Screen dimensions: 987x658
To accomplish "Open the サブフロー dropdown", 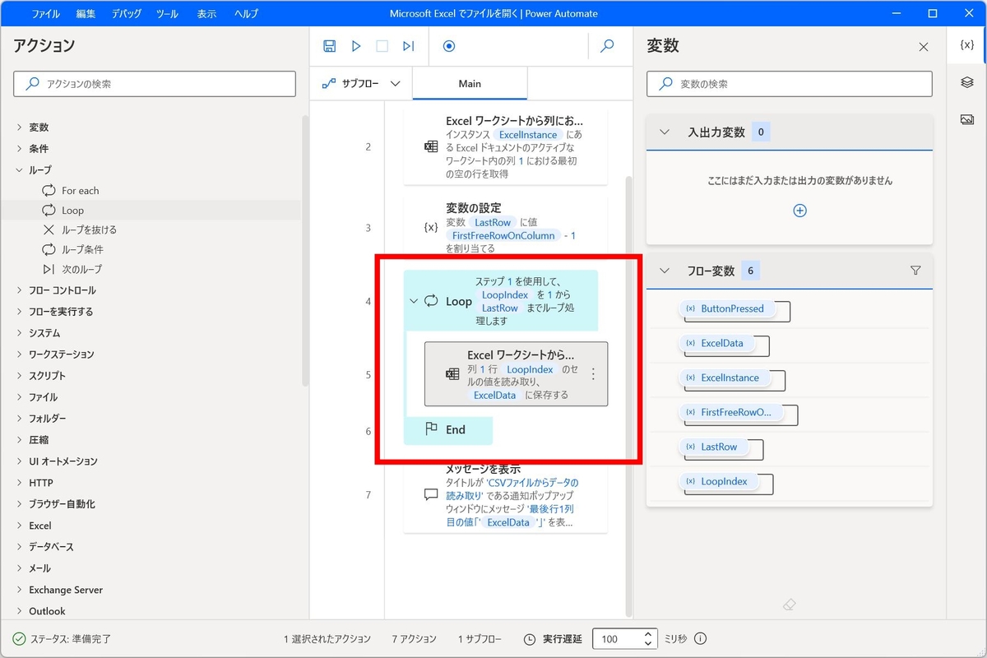I will tap(361, 83).
